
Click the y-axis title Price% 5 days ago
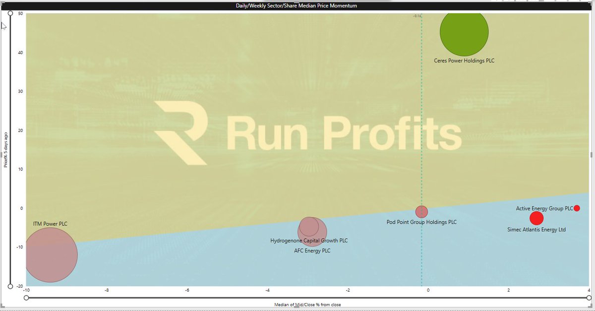coord(5,149)
